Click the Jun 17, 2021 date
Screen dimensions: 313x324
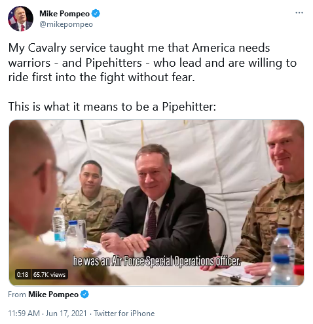tap(66, 314)
